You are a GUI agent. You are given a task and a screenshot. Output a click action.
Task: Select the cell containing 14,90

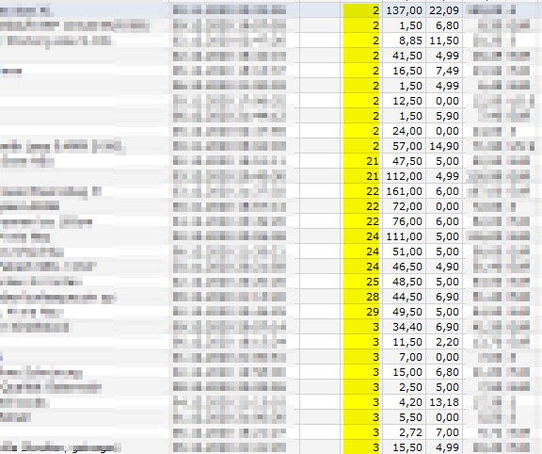[444, 146]
